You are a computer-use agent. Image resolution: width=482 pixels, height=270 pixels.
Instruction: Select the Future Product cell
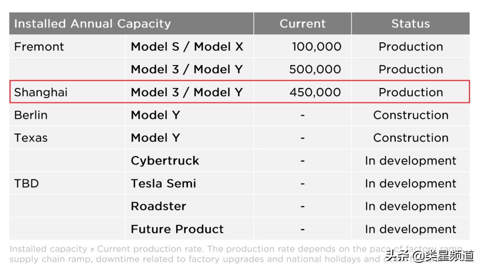(x=177, y=229)
